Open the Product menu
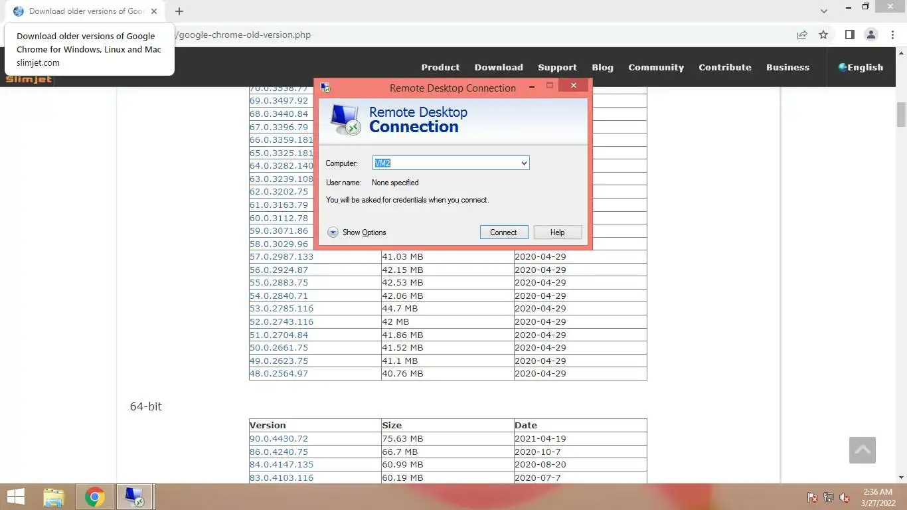 tap(440, 67)
